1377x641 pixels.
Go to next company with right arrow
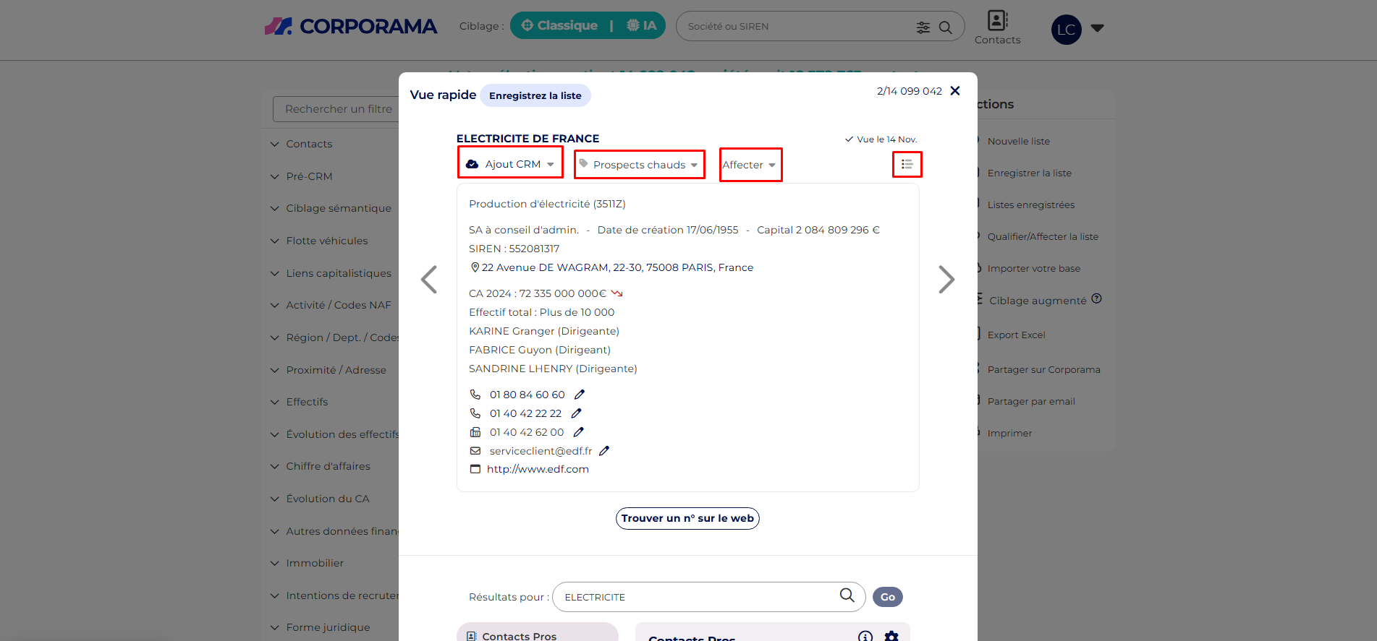coord(946,280)
